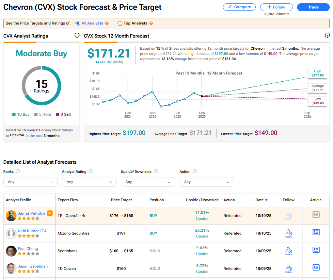The width and height of the screenshot is (333, 280).
Task: Open Nitin Kumar's article icon
Action: click(316, 232)
